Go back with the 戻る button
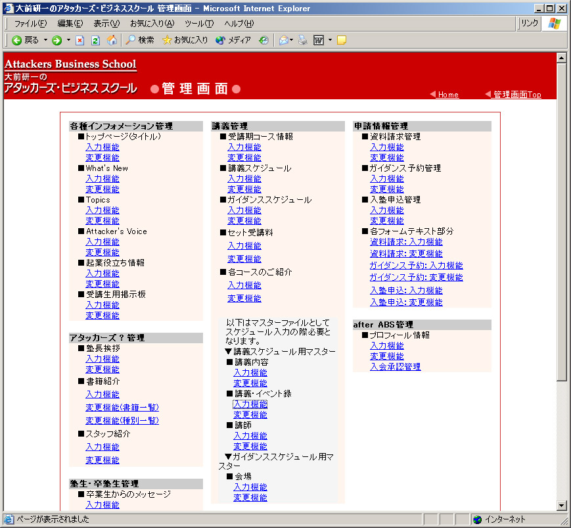 25,40
